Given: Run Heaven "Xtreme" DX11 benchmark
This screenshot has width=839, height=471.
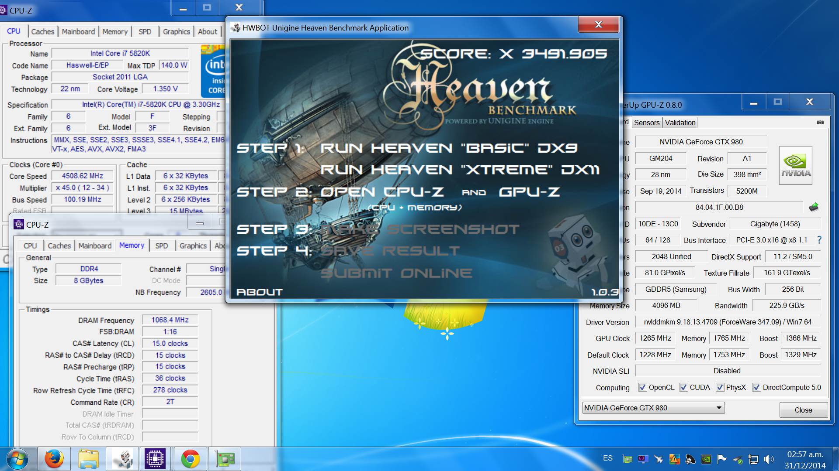Looking at the screenshot, I should 460,170.
